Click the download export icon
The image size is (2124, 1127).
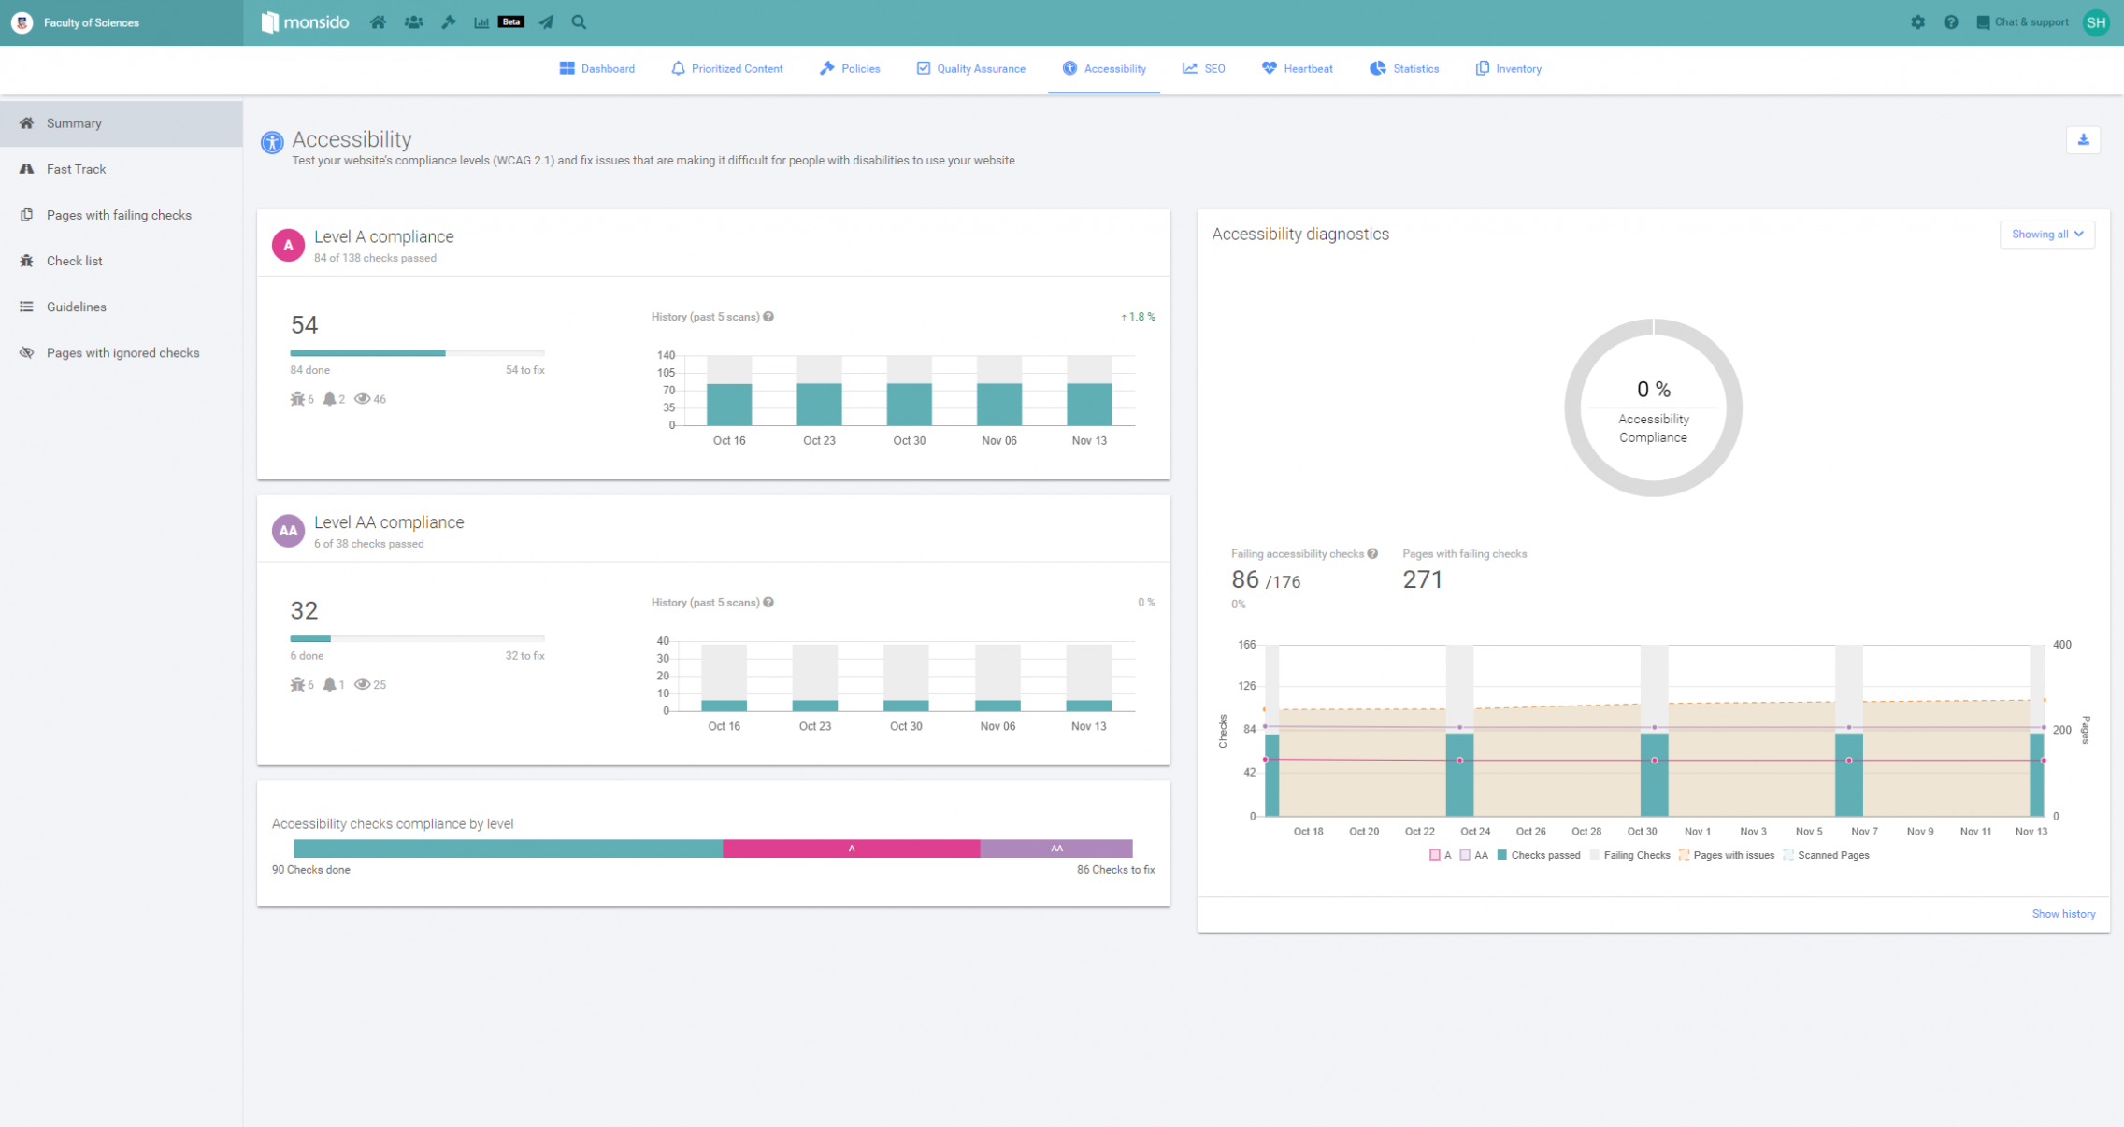[2083, 140]
